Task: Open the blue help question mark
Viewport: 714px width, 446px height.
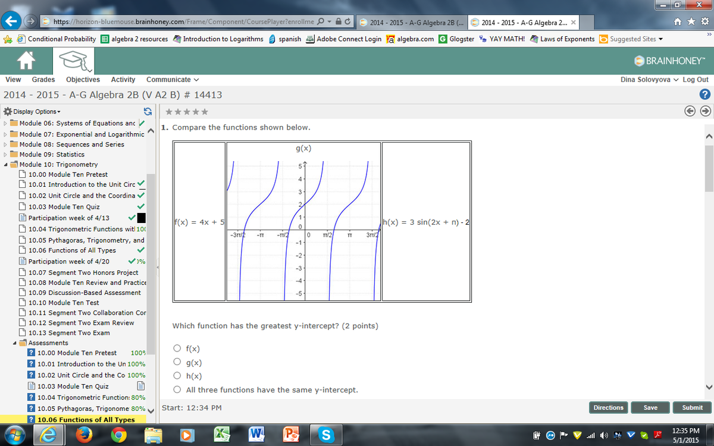Action: (x=705, y=95)
